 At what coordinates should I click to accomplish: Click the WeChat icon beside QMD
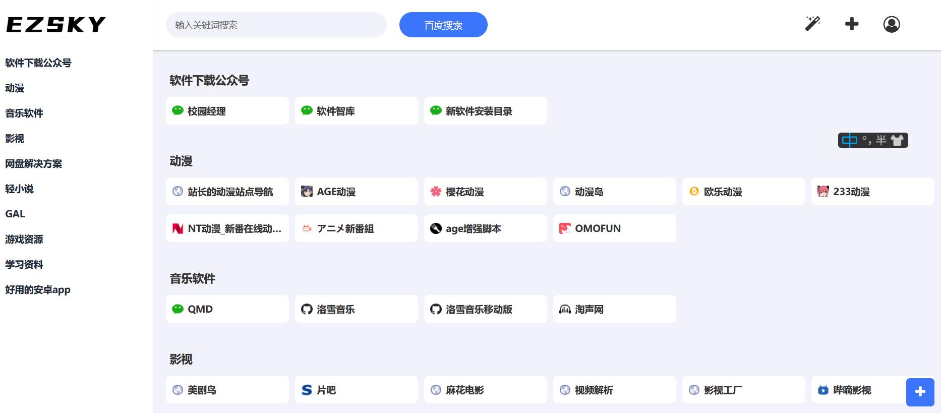coord(178,309)
